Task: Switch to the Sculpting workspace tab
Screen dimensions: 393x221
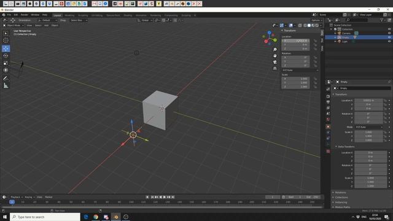Action: pyautogui.click(x=83, y=15)
